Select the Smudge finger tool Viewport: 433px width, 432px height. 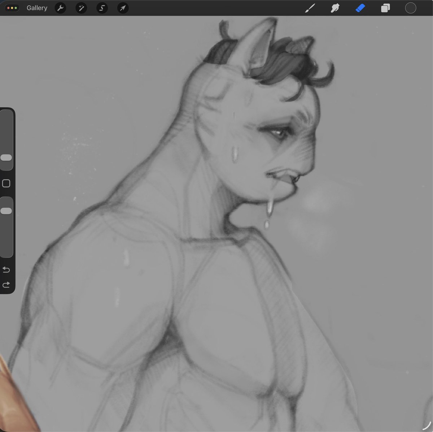(335, 8)
